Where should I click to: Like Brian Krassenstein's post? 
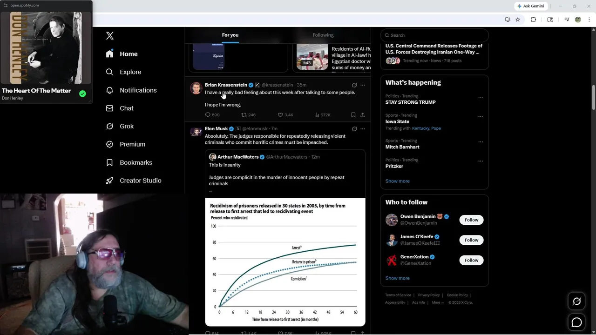[285, 115]
